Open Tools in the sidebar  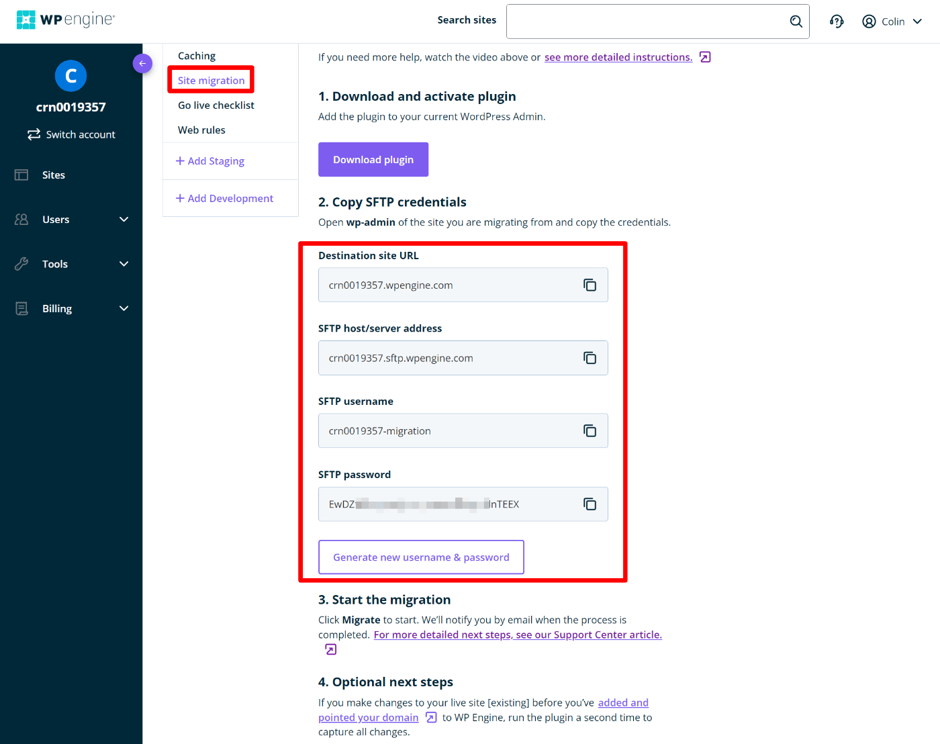55,264
